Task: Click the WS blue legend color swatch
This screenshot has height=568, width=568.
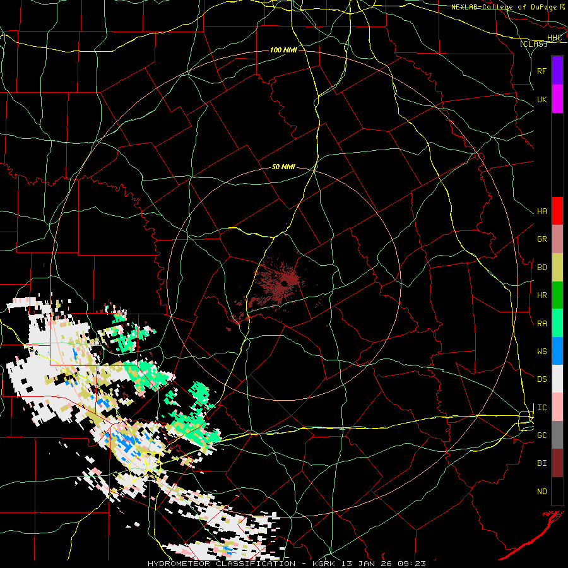Action: click(557, 351)
